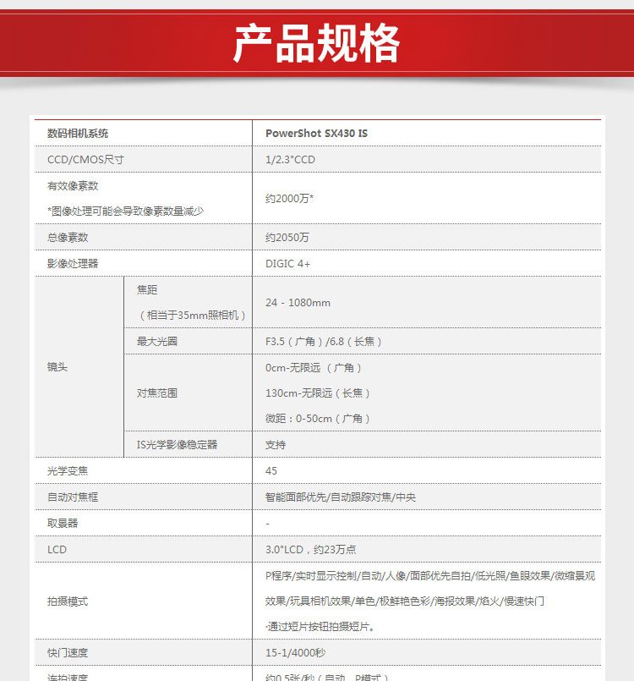634x681 pixels.
Task: Click the line starting P程序/实时显示控制
Action: (x=430, y=576)
